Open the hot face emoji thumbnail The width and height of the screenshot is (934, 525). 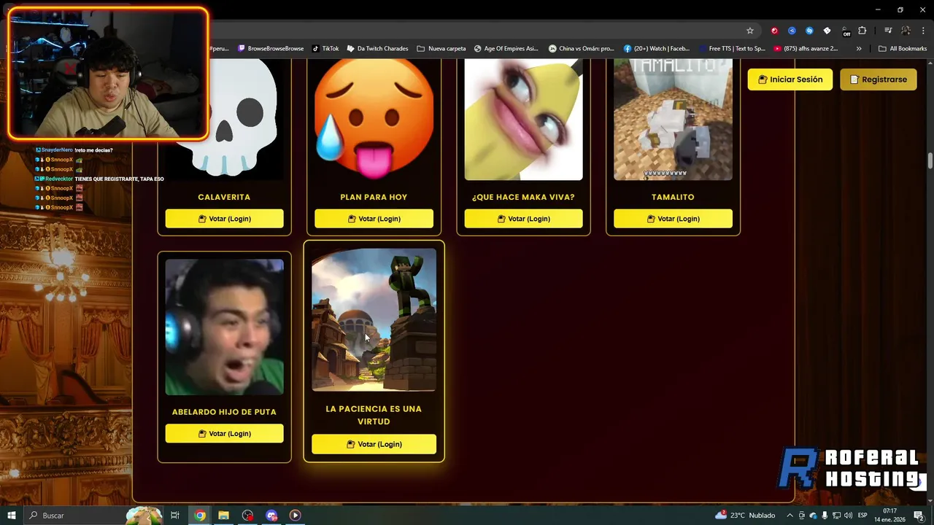(x=374, y=119)
